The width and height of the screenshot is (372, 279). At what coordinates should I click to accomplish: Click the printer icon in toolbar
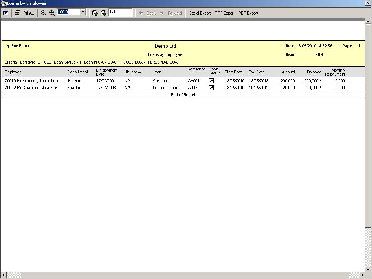tap(17, 13)
